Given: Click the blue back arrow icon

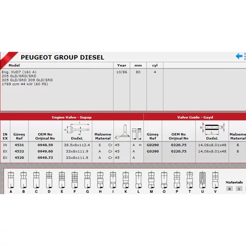Looking at the screenshot, I should [239, 56].
